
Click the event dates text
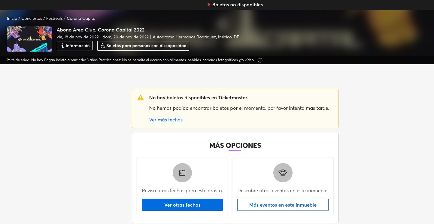[x=103, y=37]
